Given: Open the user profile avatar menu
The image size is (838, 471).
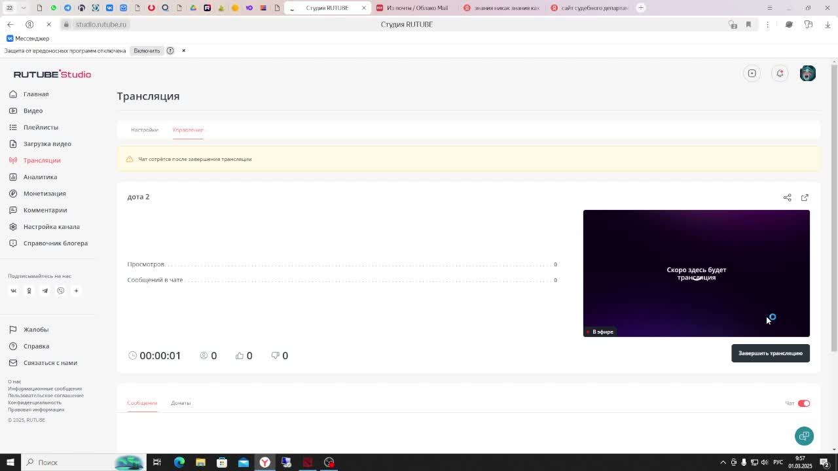Looking at the screenshot, I should (808, 73).
